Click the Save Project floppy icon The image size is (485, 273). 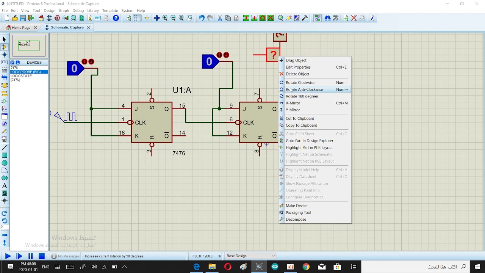(x=23, y=18)
